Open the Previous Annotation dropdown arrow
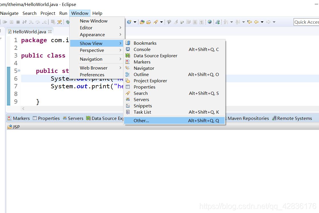Screen dimensions: 319x213 [243, 22]
